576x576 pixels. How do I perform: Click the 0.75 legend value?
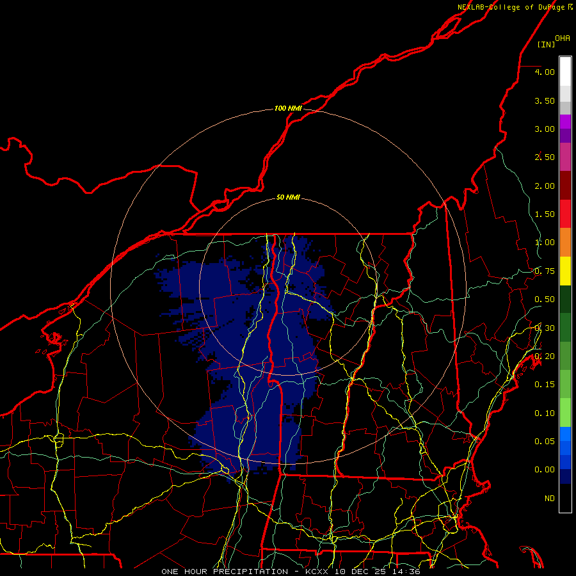(545, 271)
